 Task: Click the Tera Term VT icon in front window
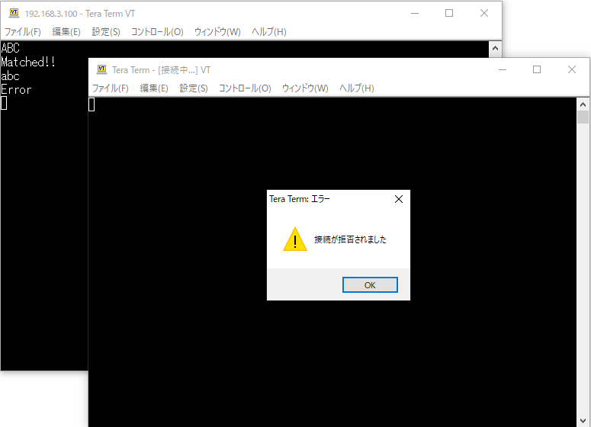101,69
